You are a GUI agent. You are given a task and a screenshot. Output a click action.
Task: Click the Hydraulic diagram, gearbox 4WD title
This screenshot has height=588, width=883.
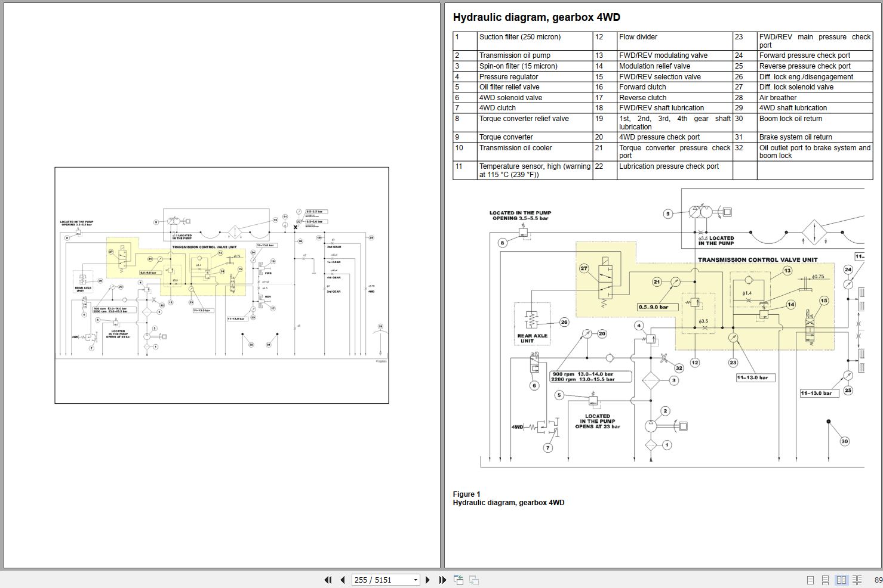[x=537, y=17]
